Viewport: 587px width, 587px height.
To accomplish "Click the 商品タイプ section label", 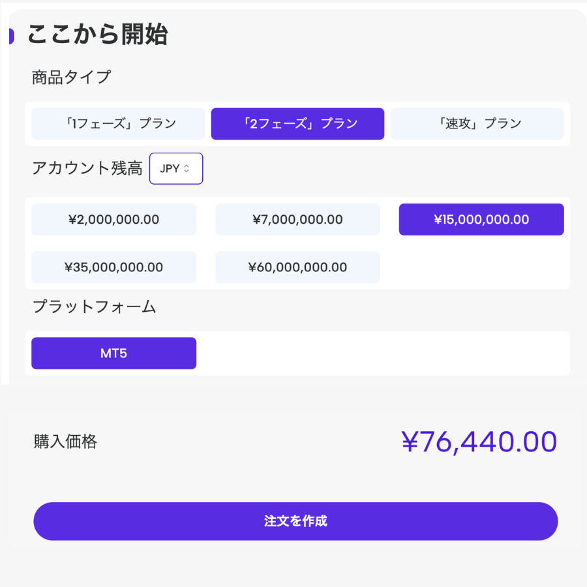I will point(71,78).
